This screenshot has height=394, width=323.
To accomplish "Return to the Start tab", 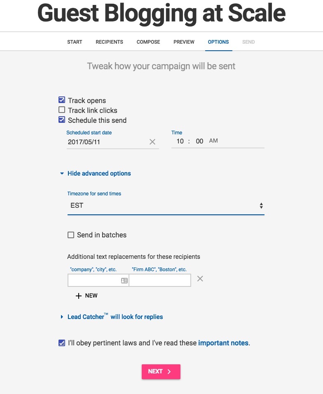I will click(x=75, y=42).
